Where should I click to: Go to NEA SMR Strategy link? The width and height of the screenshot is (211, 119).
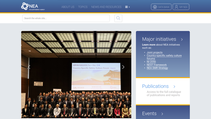157,68
